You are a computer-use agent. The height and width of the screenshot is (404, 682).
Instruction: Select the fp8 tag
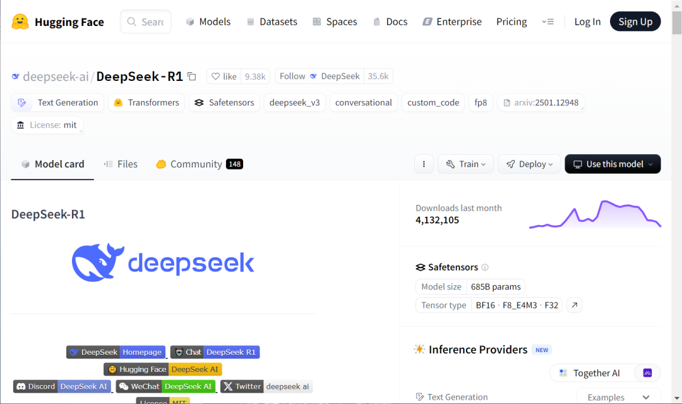481,103
